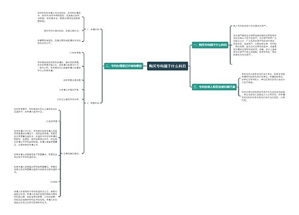Select first paragraph under 专利发明人 branch

tap(263, 78)
